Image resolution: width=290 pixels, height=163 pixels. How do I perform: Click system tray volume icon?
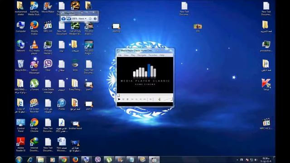point(256,160)
